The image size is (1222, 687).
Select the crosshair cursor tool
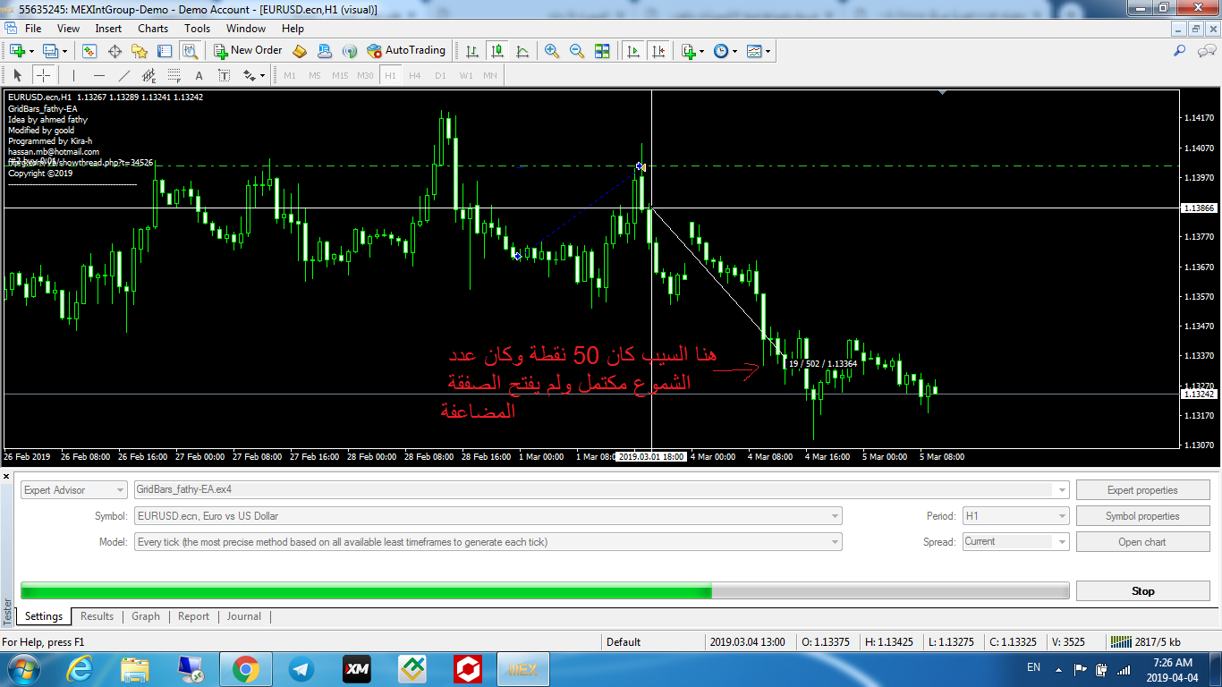pos(43,76)
